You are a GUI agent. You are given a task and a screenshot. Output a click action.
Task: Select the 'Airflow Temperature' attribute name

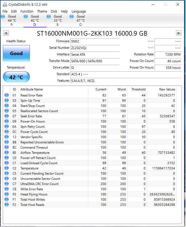point(35,153)
